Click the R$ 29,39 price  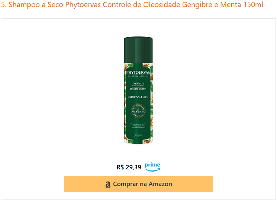tap(129, 167)
